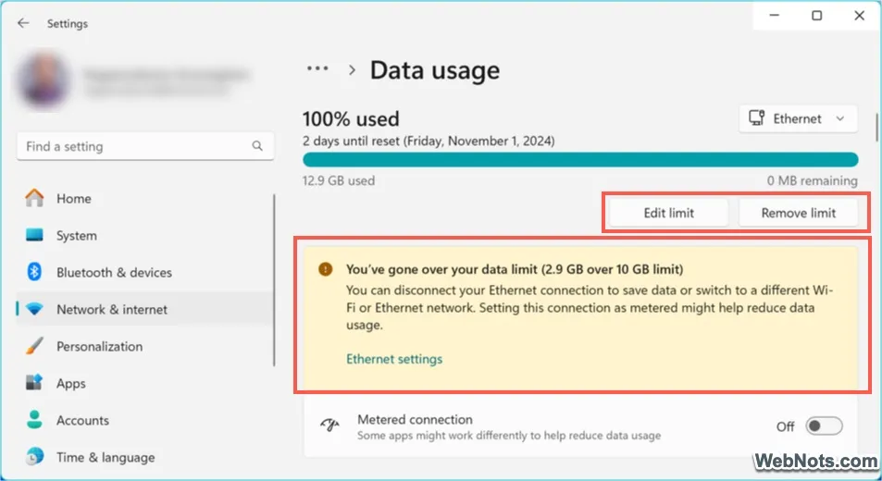
Task: Go to the Personalization settings page
Action: (x=99, y=346)
